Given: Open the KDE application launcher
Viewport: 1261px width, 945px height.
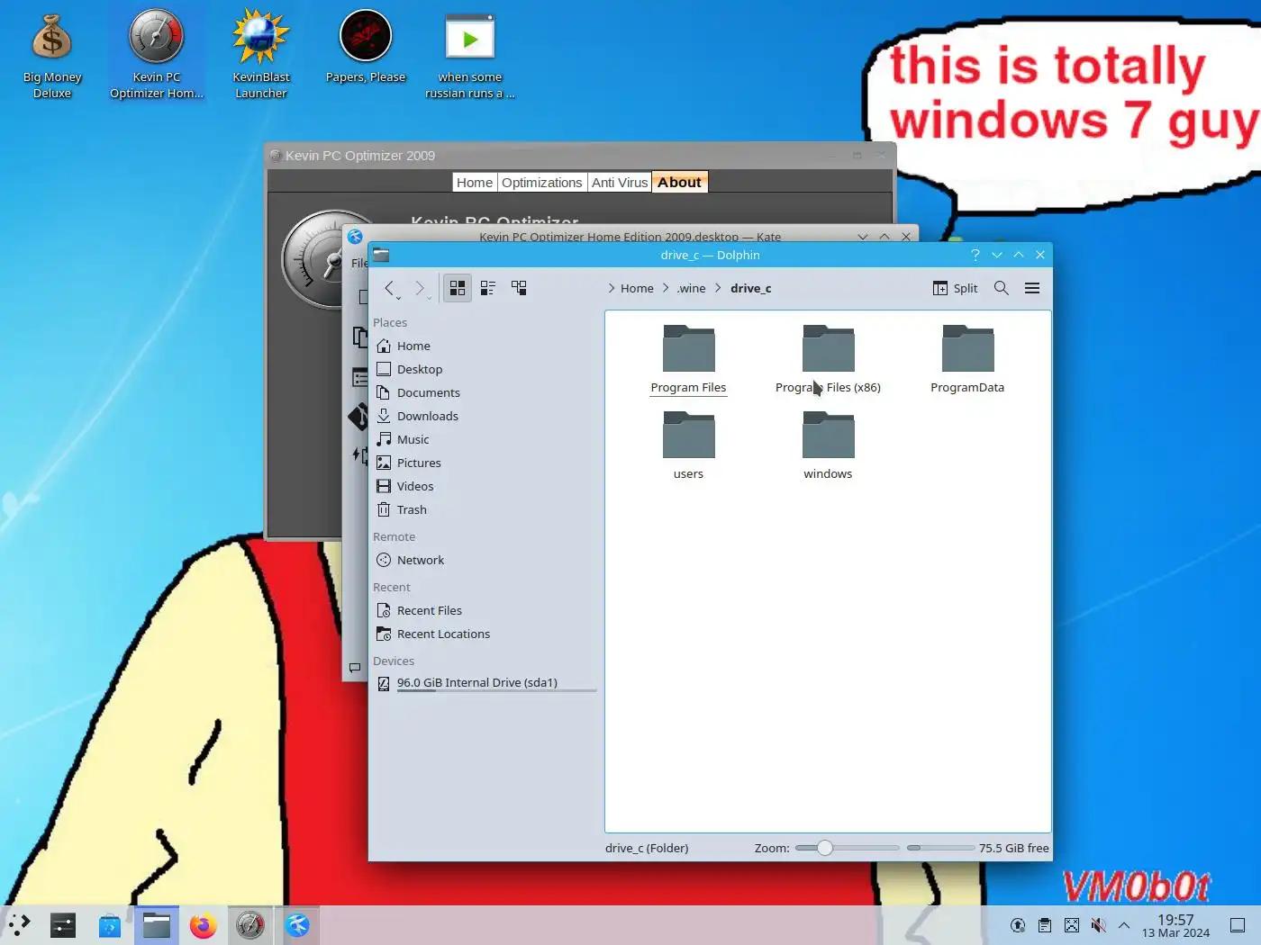Looking at the screenshot, I should (19, 925).
